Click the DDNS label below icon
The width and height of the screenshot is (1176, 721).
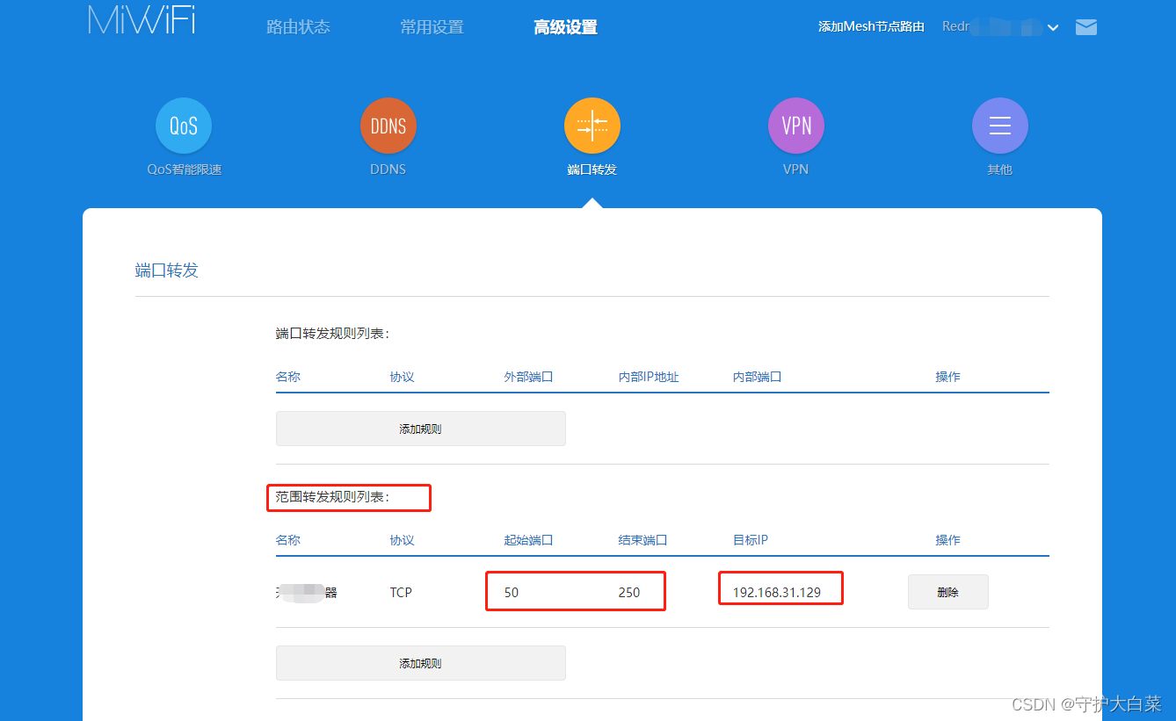click(388, 169)
